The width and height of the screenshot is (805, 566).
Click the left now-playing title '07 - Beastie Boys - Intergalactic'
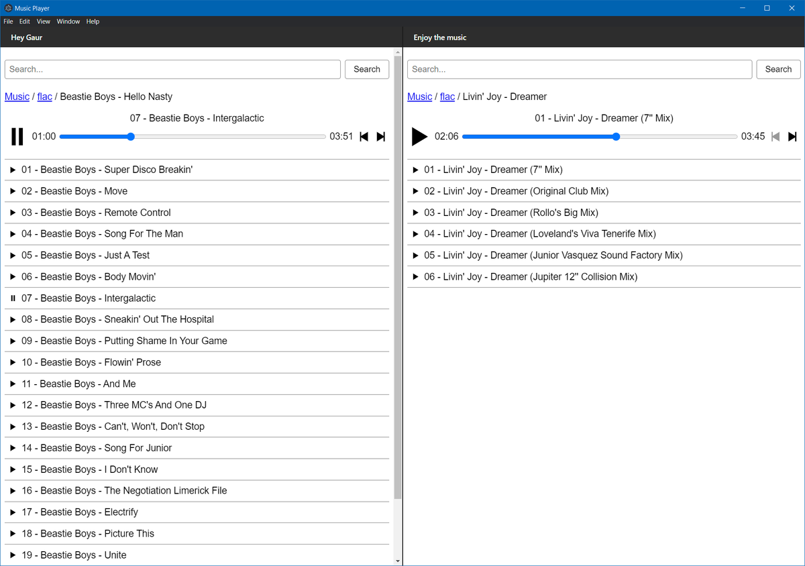197,118
